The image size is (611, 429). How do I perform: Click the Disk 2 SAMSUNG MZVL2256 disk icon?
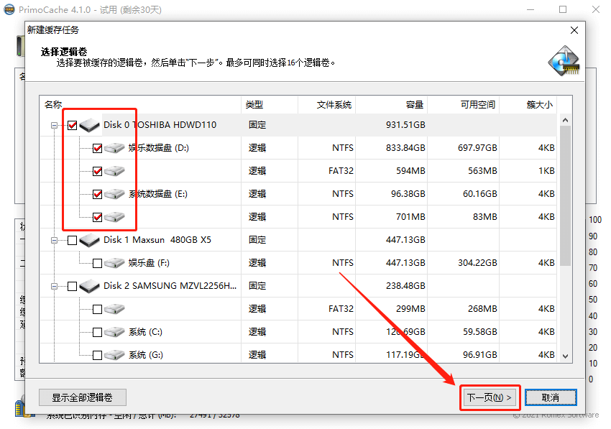click(89, 285)
